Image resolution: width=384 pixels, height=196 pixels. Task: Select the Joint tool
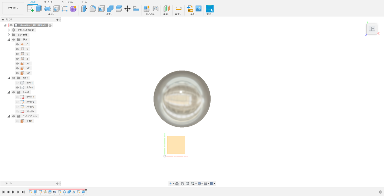click(156, 9)
